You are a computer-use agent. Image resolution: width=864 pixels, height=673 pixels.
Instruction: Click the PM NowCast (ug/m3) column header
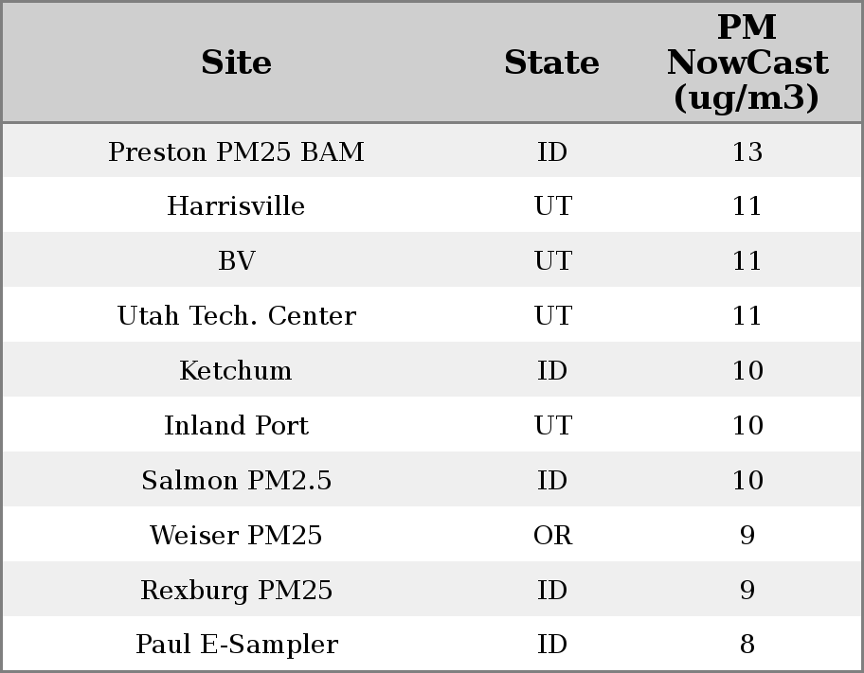(x=747, y=62)
